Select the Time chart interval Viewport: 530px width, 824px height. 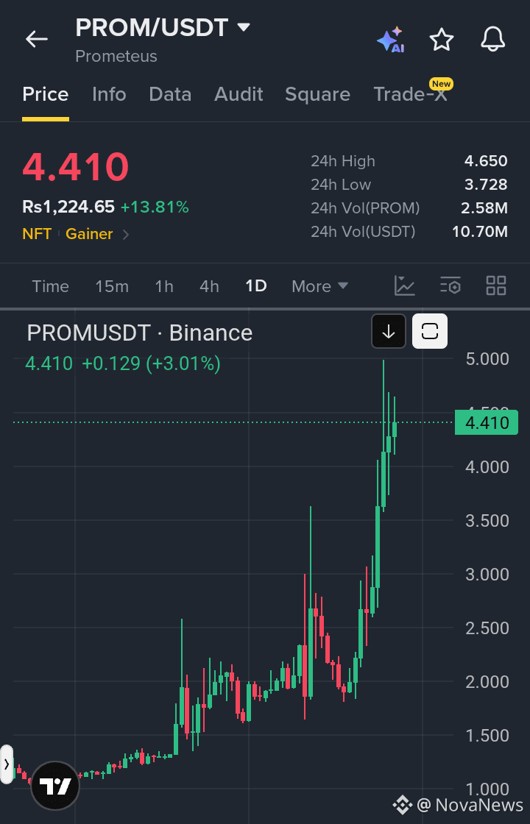[x=51, y=286]
